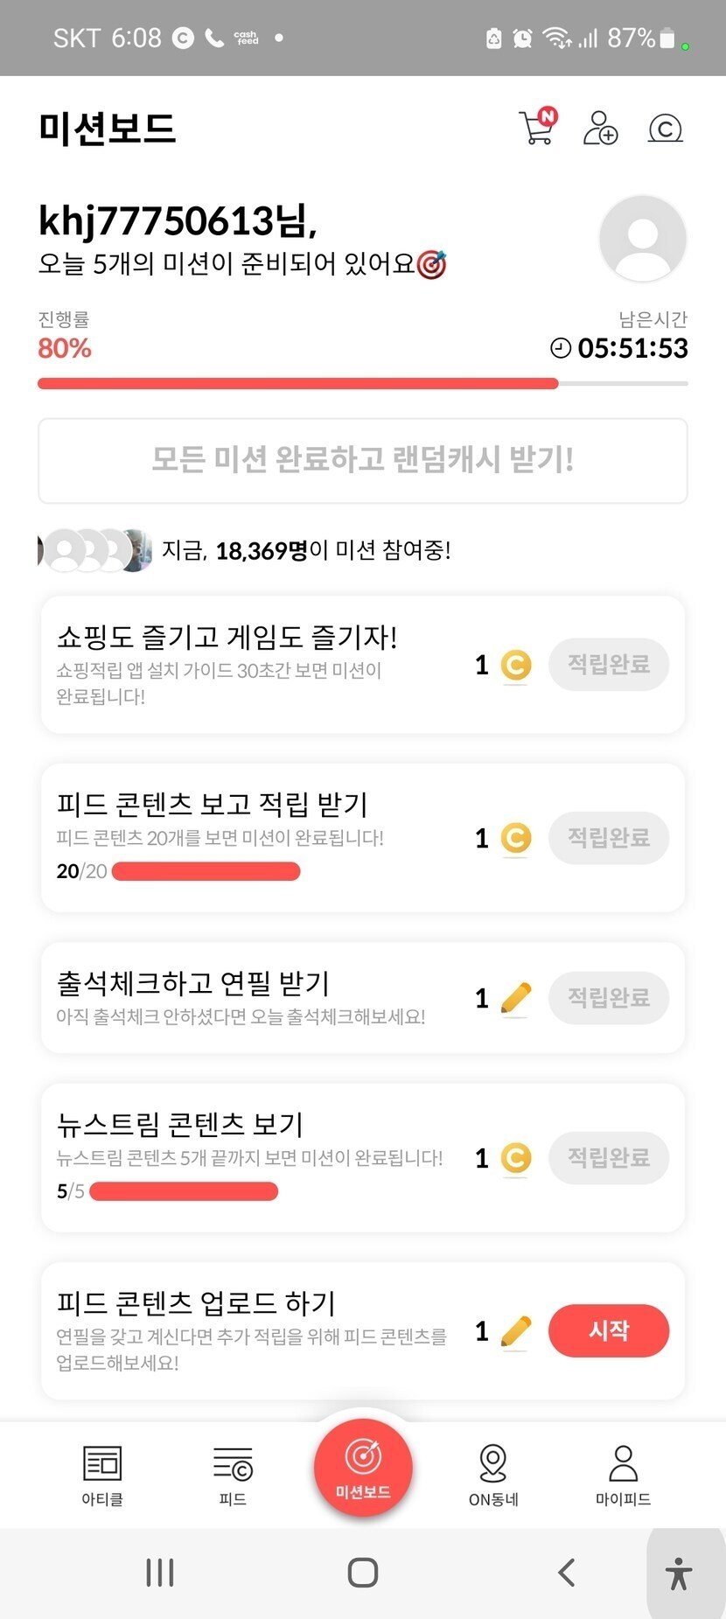Viewport: 726px width, 1619px height.
Task: Tap 모든 미션 완료하고 랜덤캐시 받기 button
Action: (x=362, y=460)
